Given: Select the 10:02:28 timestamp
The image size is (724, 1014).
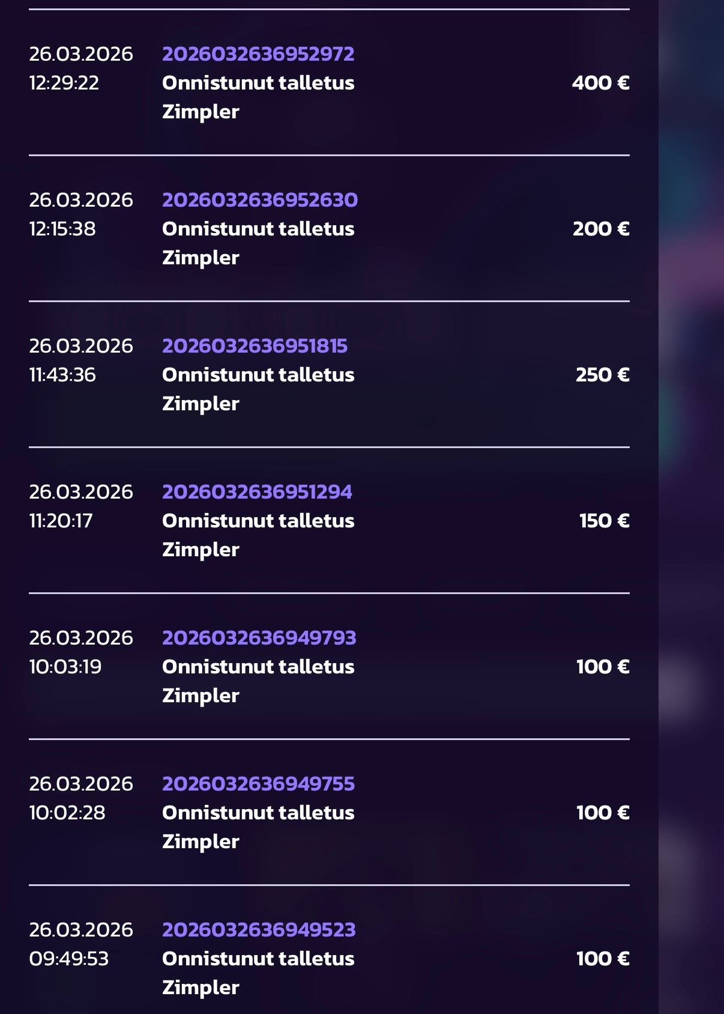Looking at the screenshot, I should (67, 813).
